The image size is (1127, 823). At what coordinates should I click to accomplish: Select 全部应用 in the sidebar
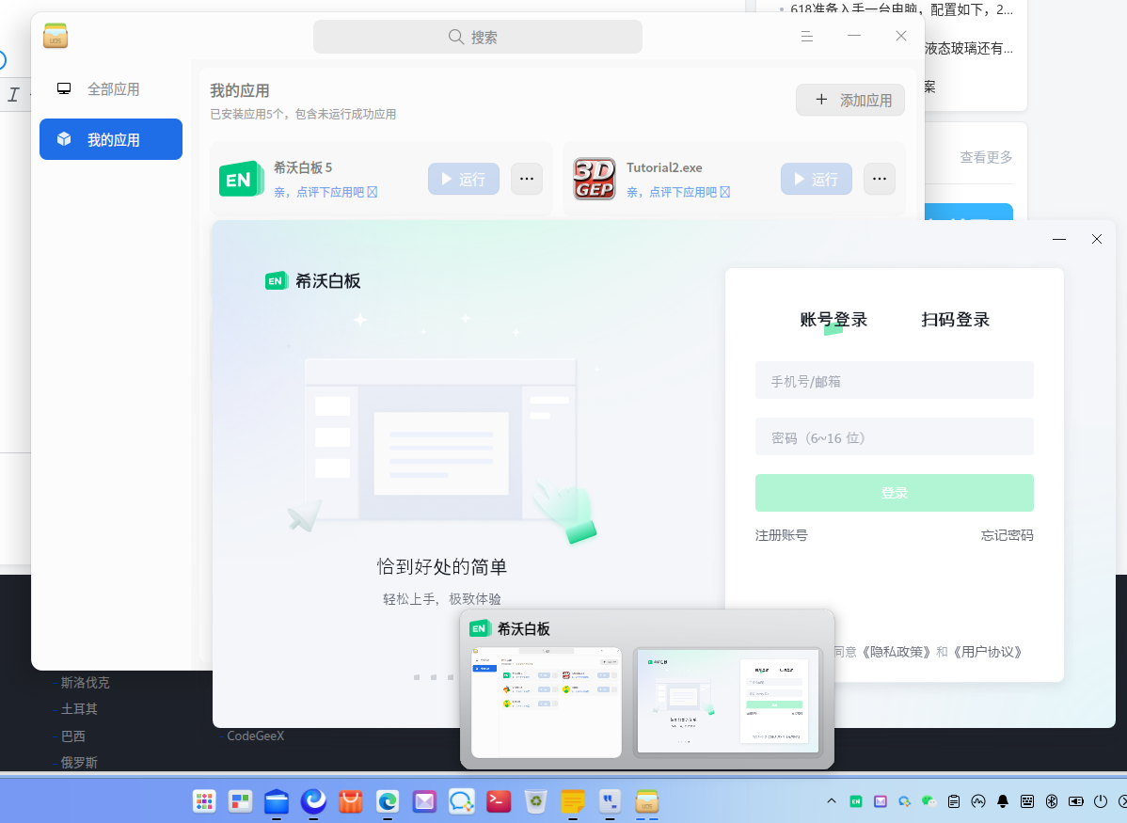tap(111, 89)
